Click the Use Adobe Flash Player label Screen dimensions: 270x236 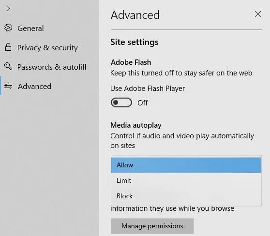coord(148,88)
